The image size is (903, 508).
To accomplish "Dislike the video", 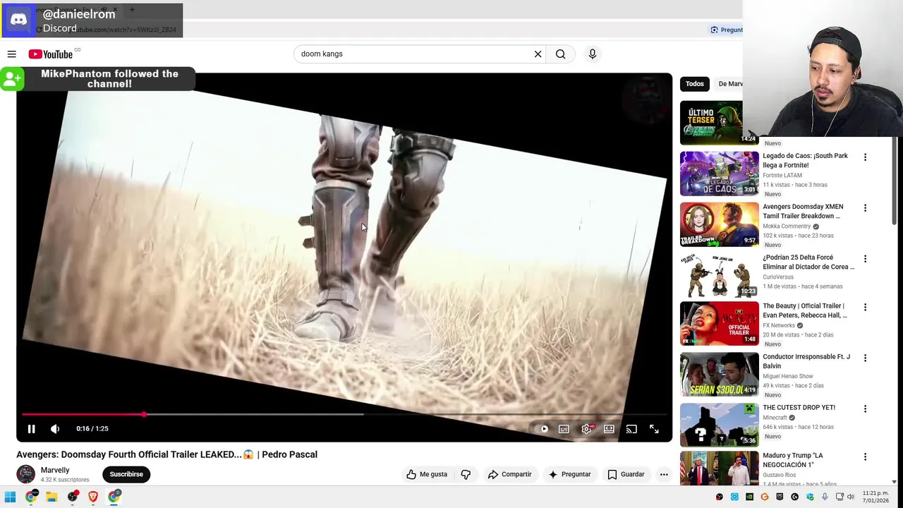I will (466, 474).
